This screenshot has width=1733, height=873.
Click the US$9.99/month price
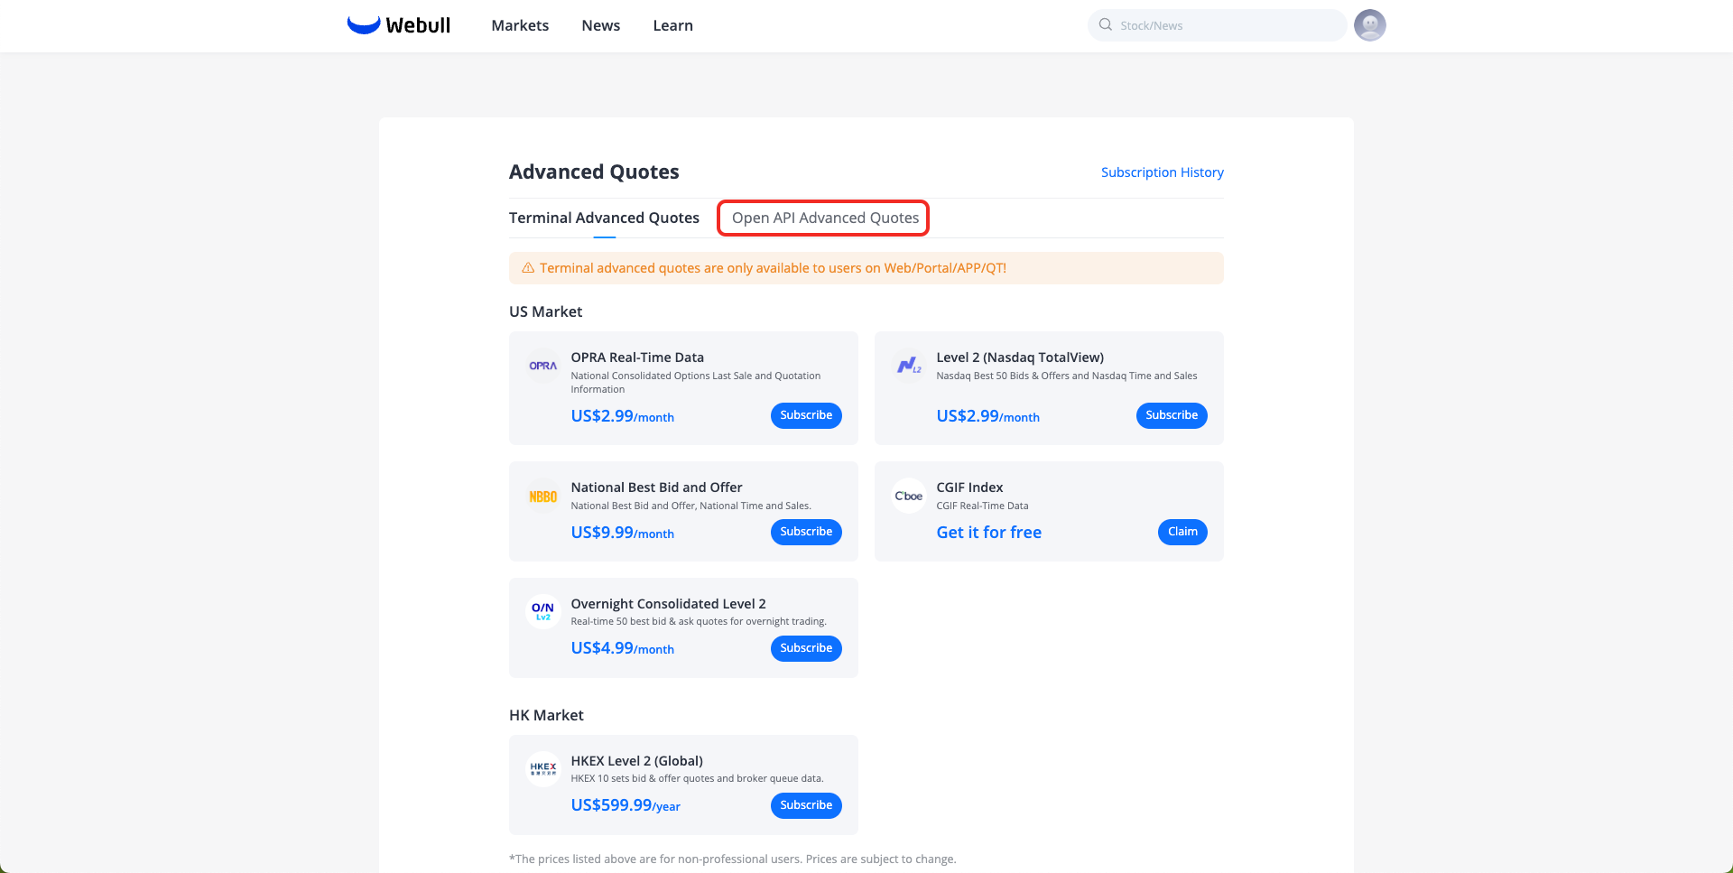click(x=622, y=533)
